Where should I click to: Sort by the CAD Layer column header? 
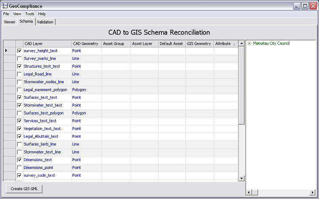point(47,44)
